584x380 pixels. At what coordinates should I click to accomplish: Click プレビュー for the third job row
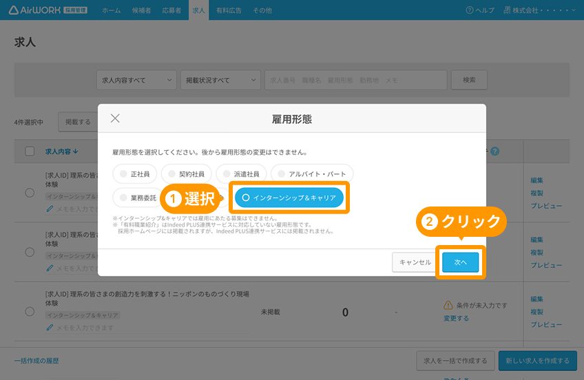coord(546,324)
